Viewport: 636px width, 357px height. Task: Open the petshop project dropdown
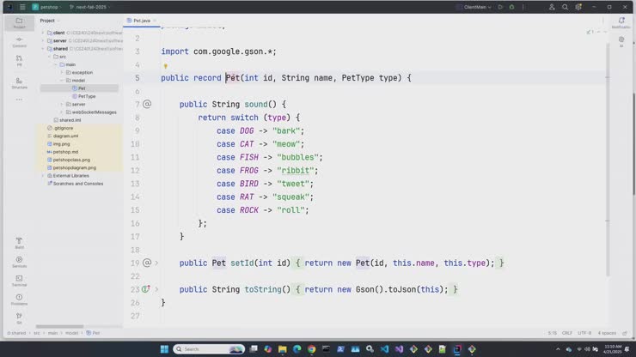[48, 7]
